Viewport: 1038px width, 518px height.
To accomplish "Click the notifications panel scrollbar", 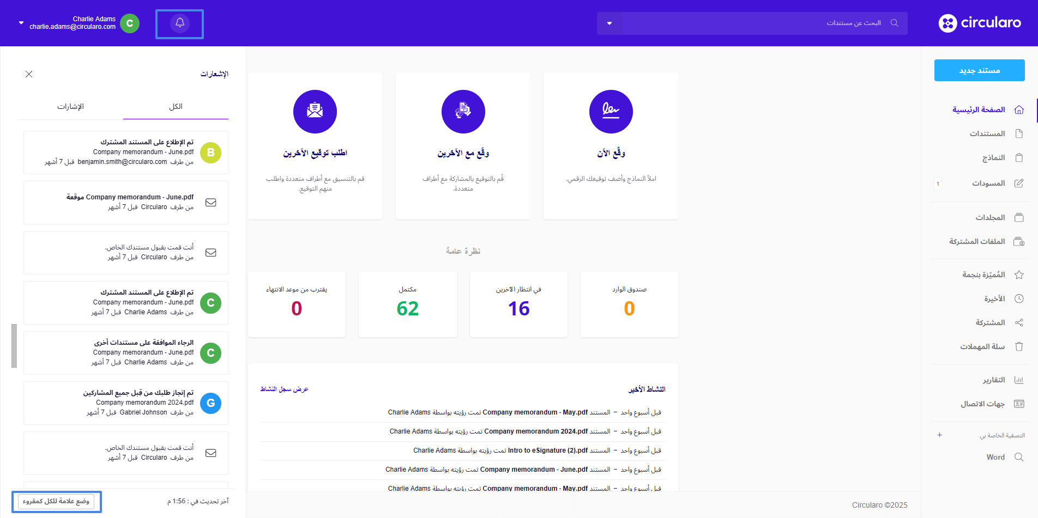I will coord(14,346).
